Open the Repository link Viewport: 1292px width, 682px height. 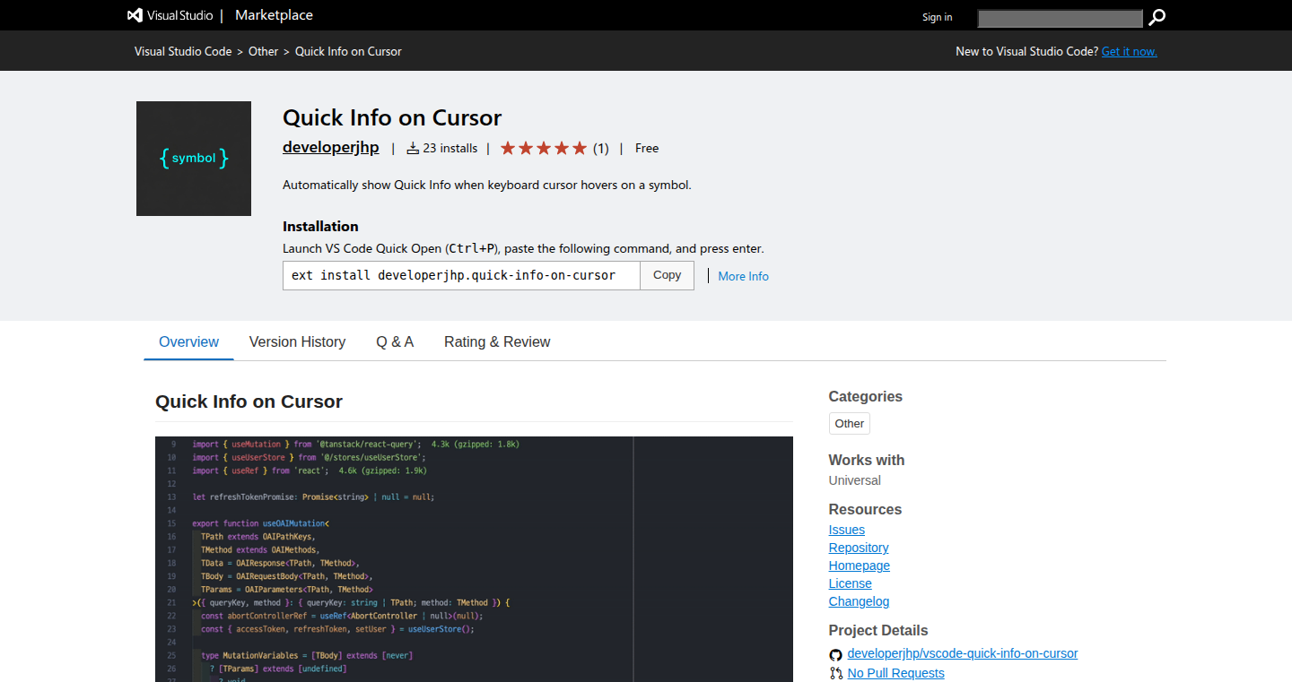pyautogui.click(x=859, y=548)
